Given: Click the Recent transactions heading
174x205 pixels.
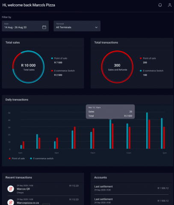Looking at the screenshot, I should tap(19, 178).
